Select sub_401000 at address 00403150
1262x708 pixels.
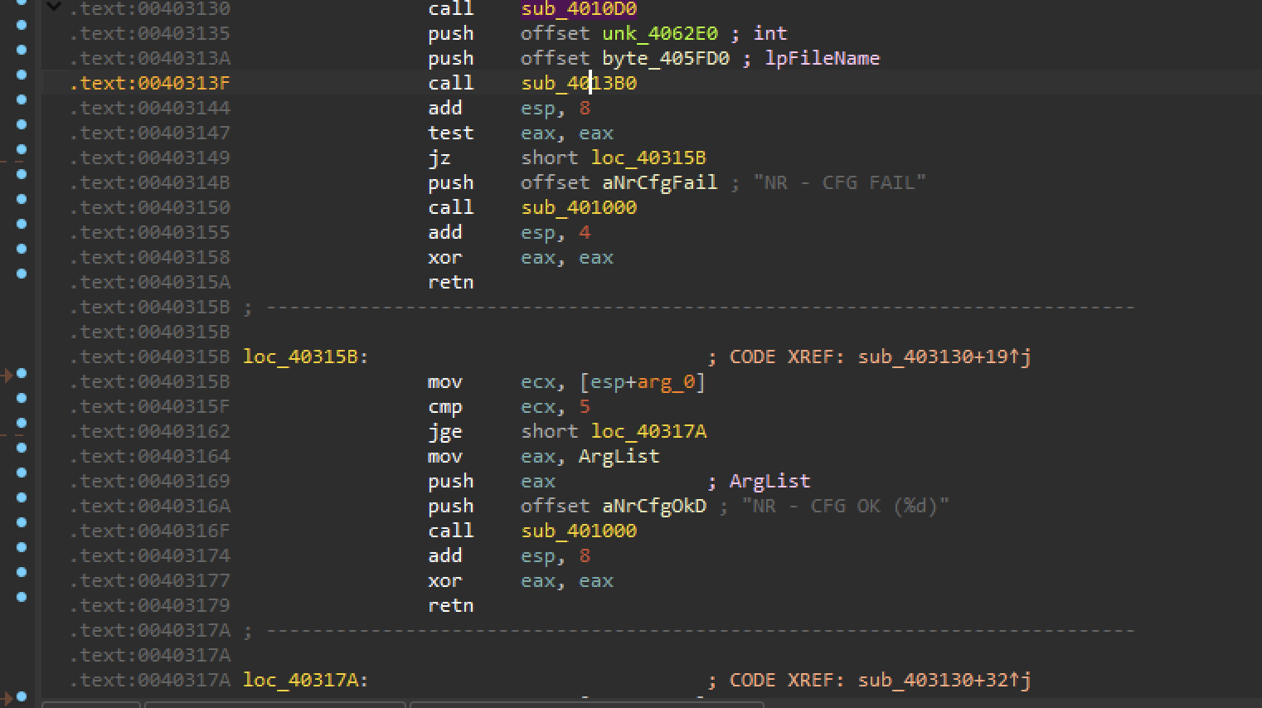pyautogui.click(x=579, y=207)
